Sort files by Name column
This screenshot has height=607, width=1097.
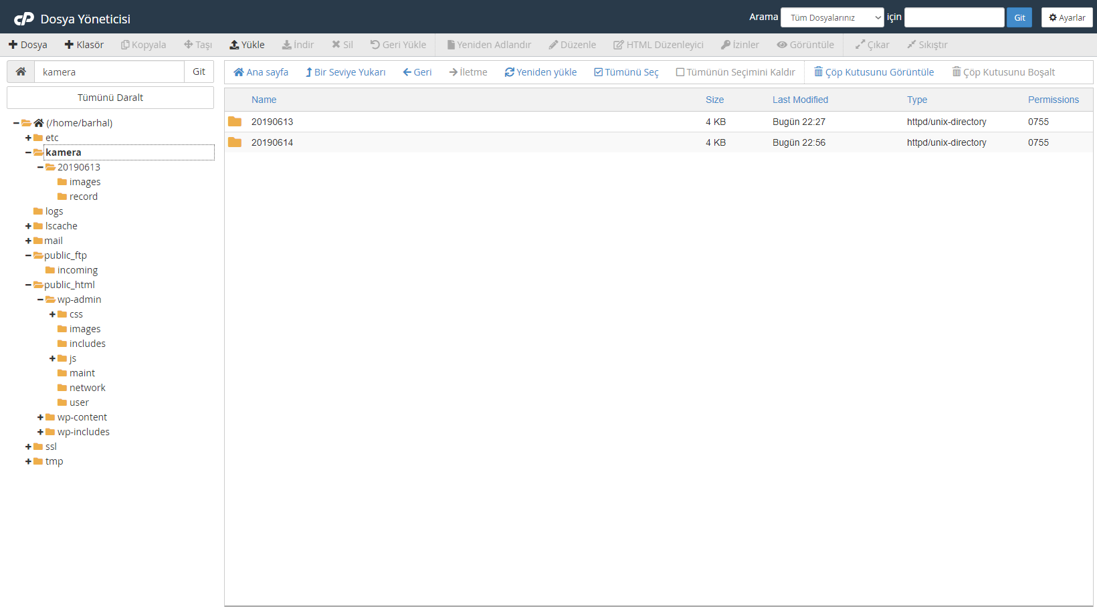coord(264,100)
